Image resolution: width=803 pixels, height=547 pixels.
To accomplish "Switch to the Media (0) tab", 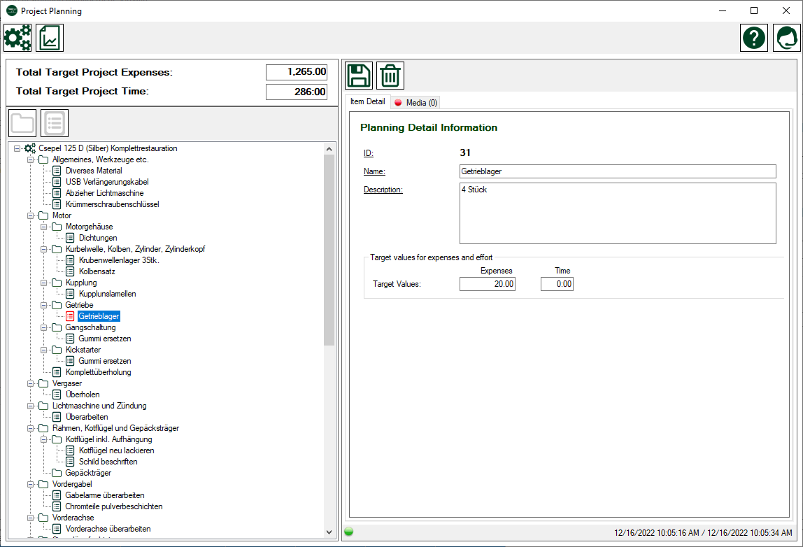I will [415, 103].
